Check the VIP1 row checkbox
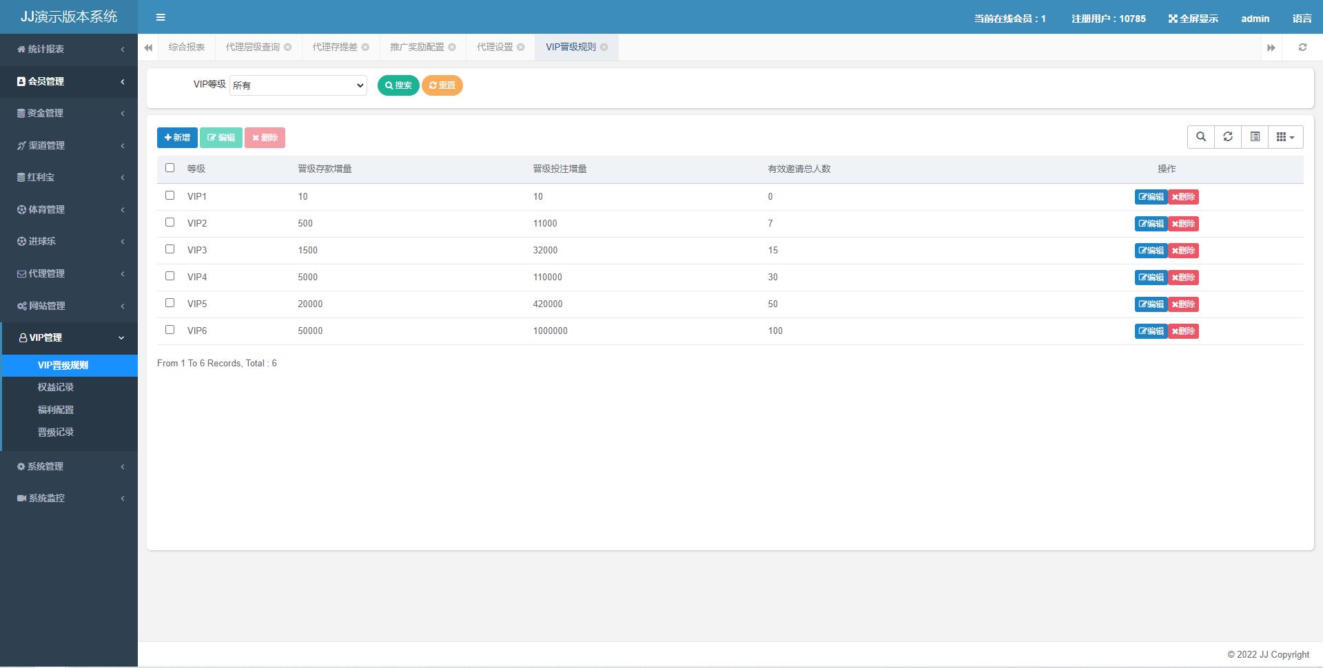This screenshot has width=1323, height=668. click(170, 196)
